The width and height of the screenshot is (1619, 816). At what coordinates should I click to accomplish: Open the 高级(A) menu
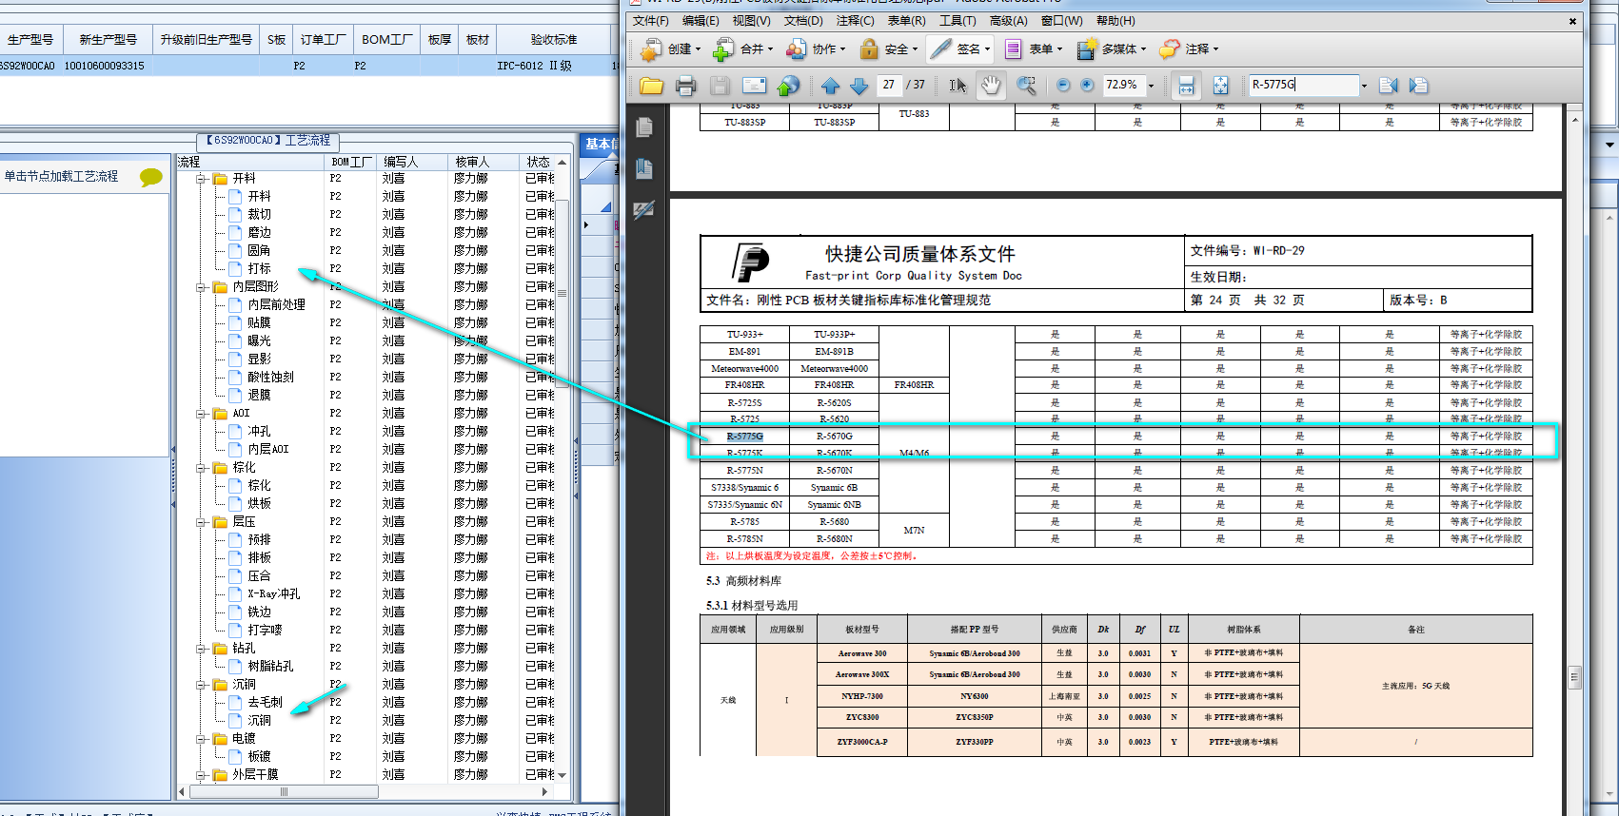[x=1008, y=21]
